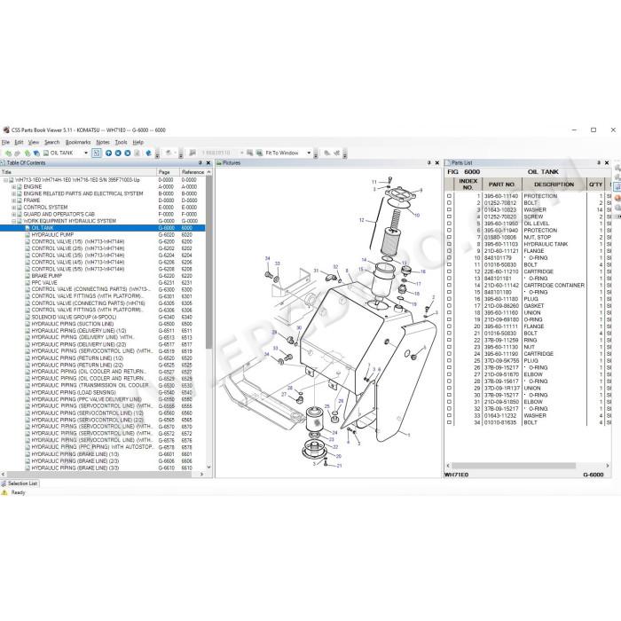Tick checkbox for part 17 GASKET

[x=449, y=306]
